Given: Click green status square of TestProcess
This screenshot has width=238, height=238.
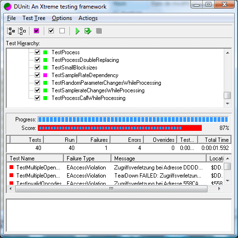Looking at the screenshot, I should (x=45, y=52).
